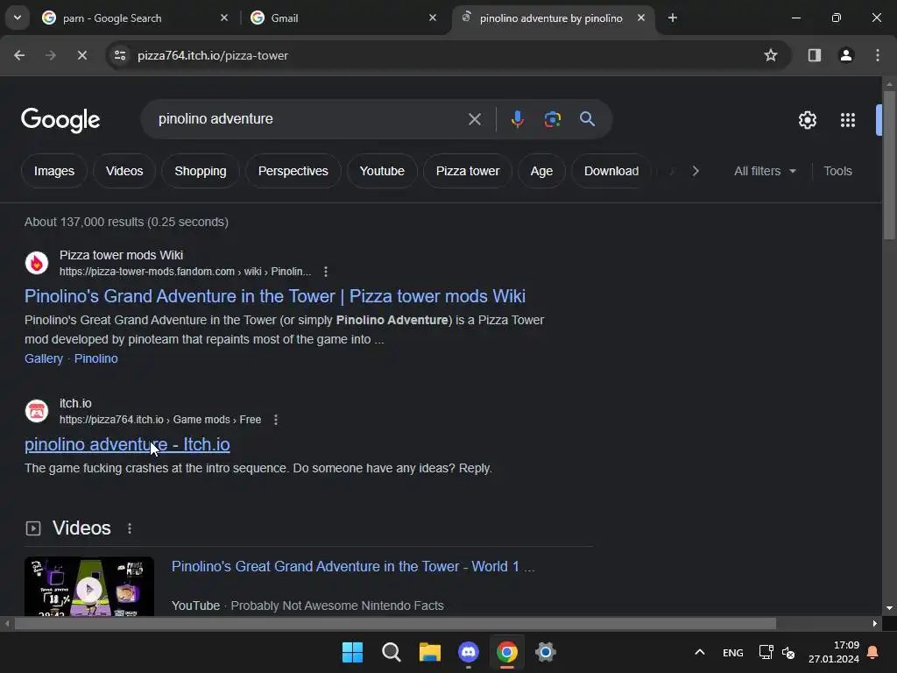This screenshot has width=897, height=673.
Task: Open the Pinolino sitelink
Action: (x=96, y=358)
